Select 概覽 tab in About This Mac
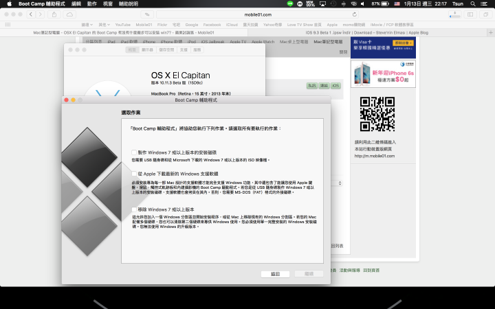The height and width of the screenshot is (309, 495). point(132,50)
